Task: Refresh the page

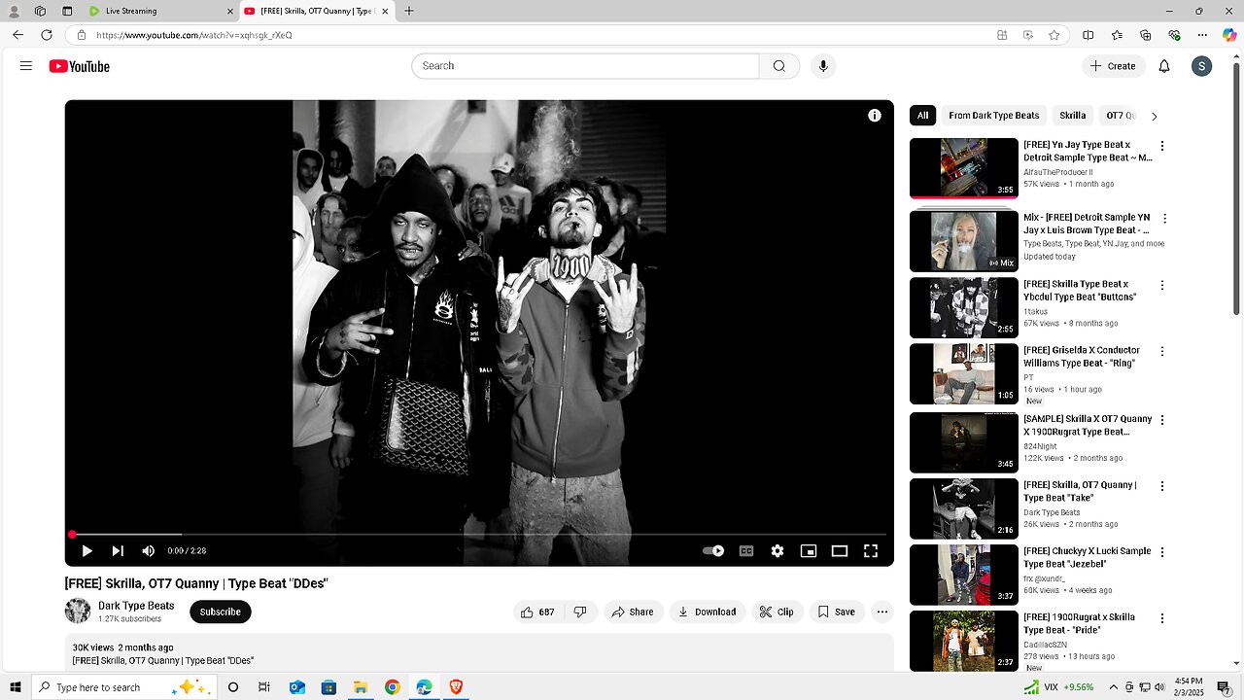Action: click(46, 35)
